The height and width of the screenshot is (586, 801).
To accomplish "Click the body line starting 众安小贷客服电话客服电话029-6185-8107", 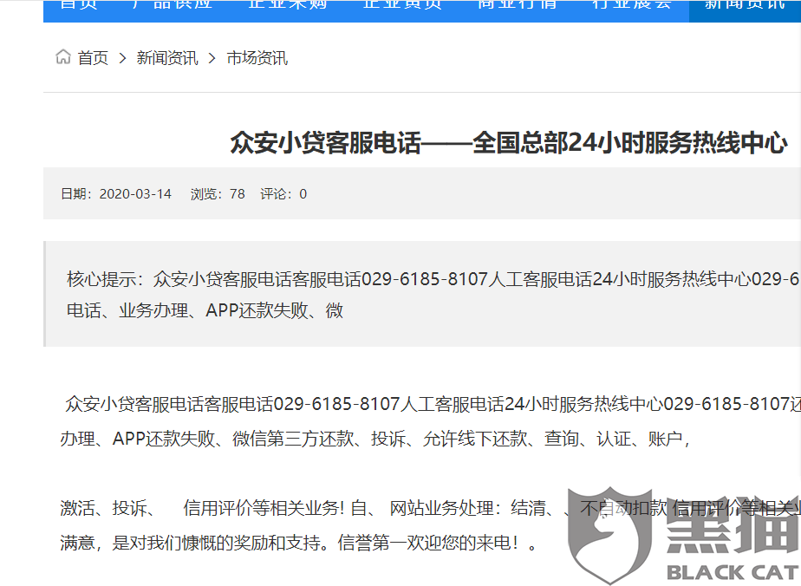I will [433, 404].
